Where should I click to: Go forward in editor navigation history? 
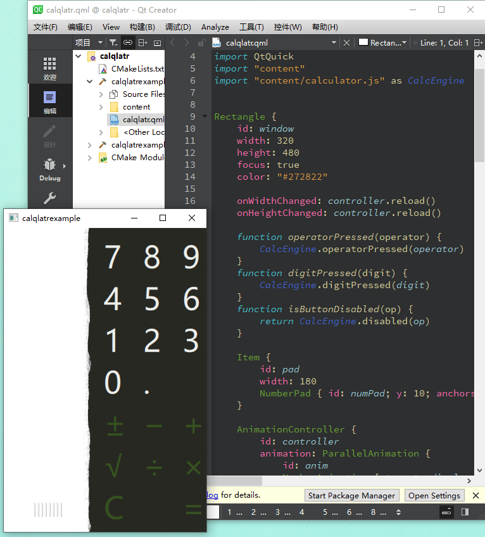point(186,43)
